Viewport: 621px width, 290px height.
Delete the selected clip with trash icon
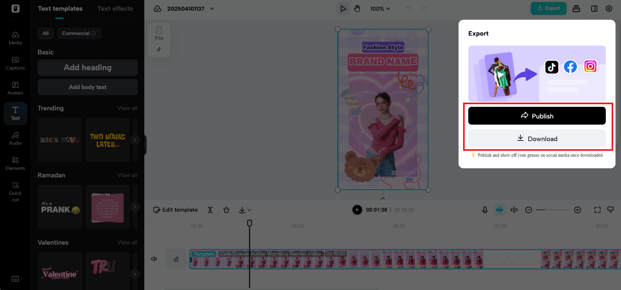226,210
